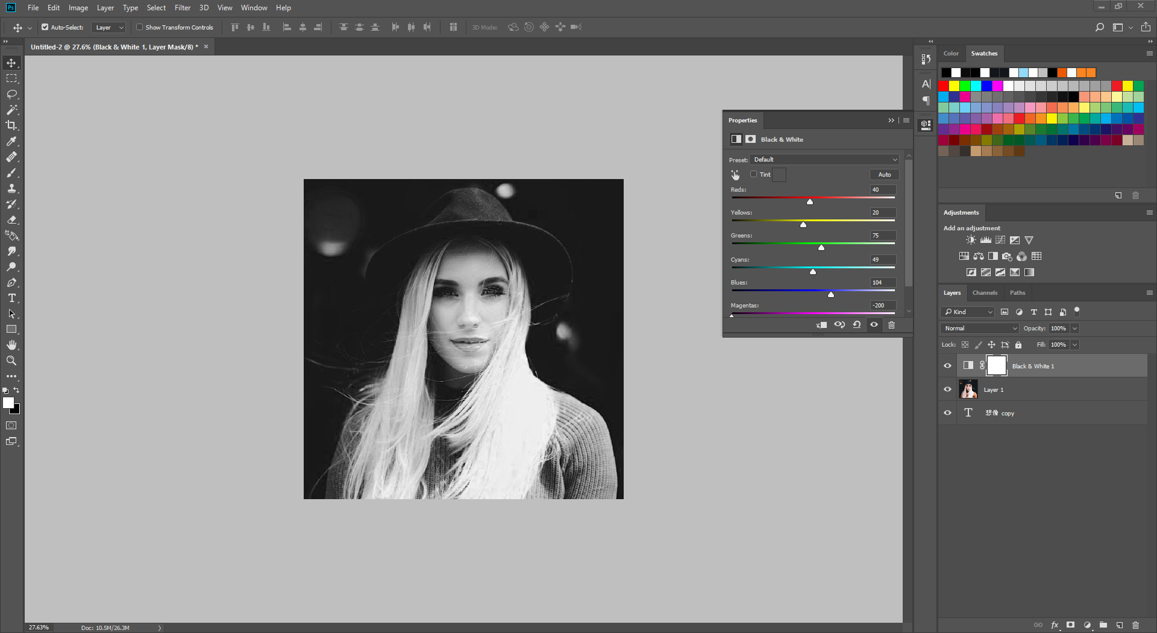The image size is (1157, 633).
Task: Switch to the Channels tab
Action: pyautogui.click(x=985, y=293)
